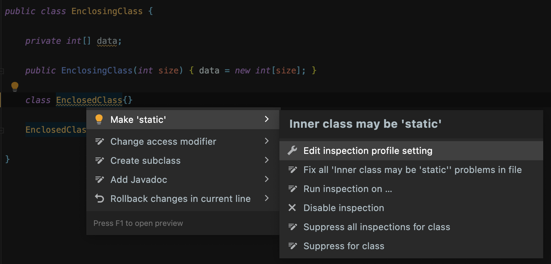The image size is (551, 264).
Task: Choose Add Javadoc action
Action: 183,180
